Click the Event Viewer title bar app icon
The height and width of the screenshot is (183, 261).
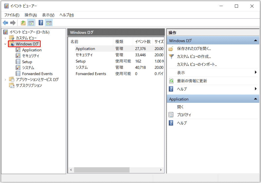click(x=6, y=6)
